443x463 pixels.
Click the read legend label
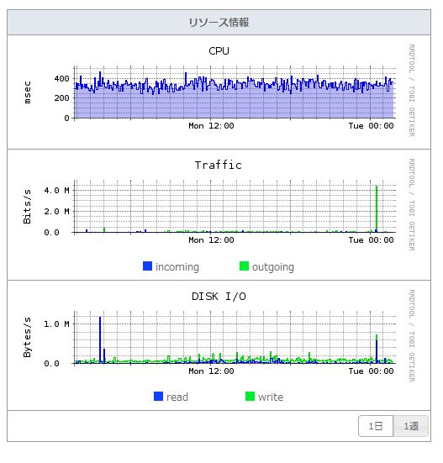point(177,397)
